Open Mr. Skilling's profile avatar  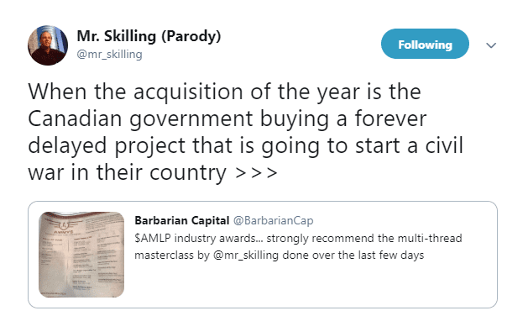coord(48,45)
